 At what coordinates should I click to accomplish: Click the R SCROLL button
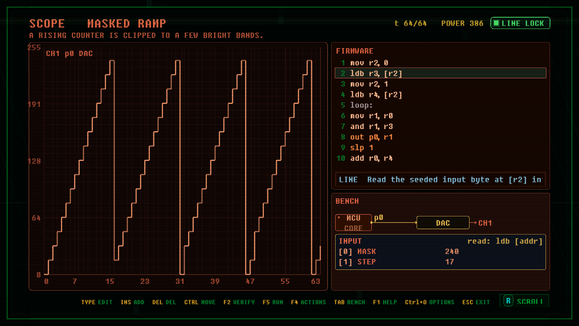pos(524,301)
